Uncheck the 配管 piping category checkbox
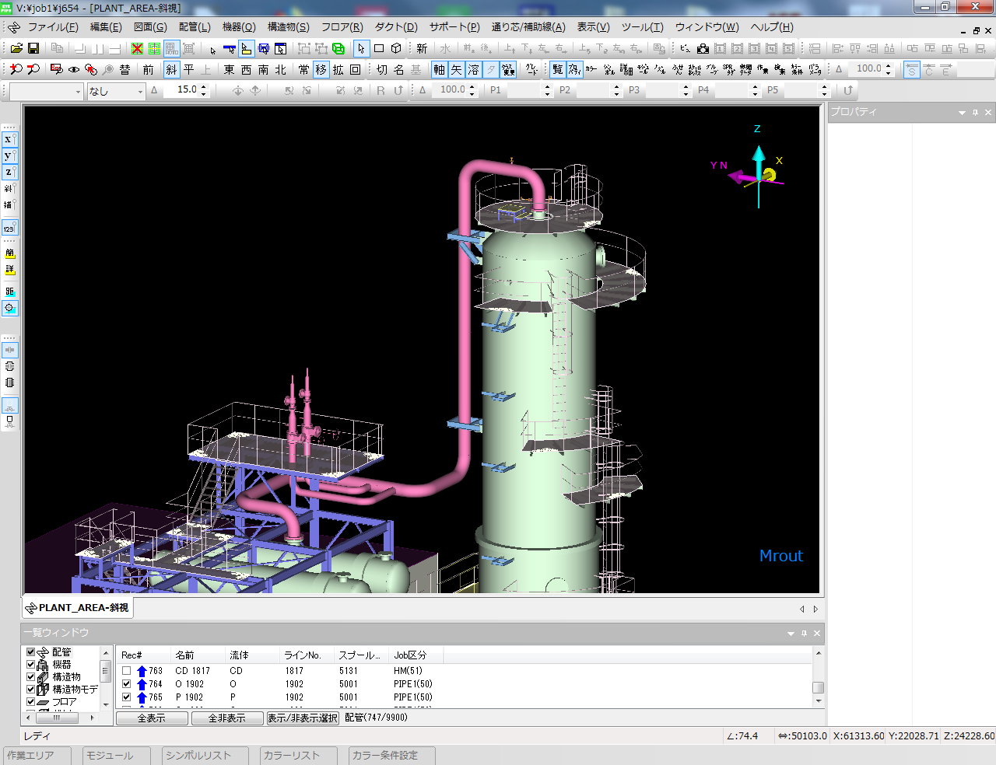This screenshot has width=996, height=765. point(31,652)
